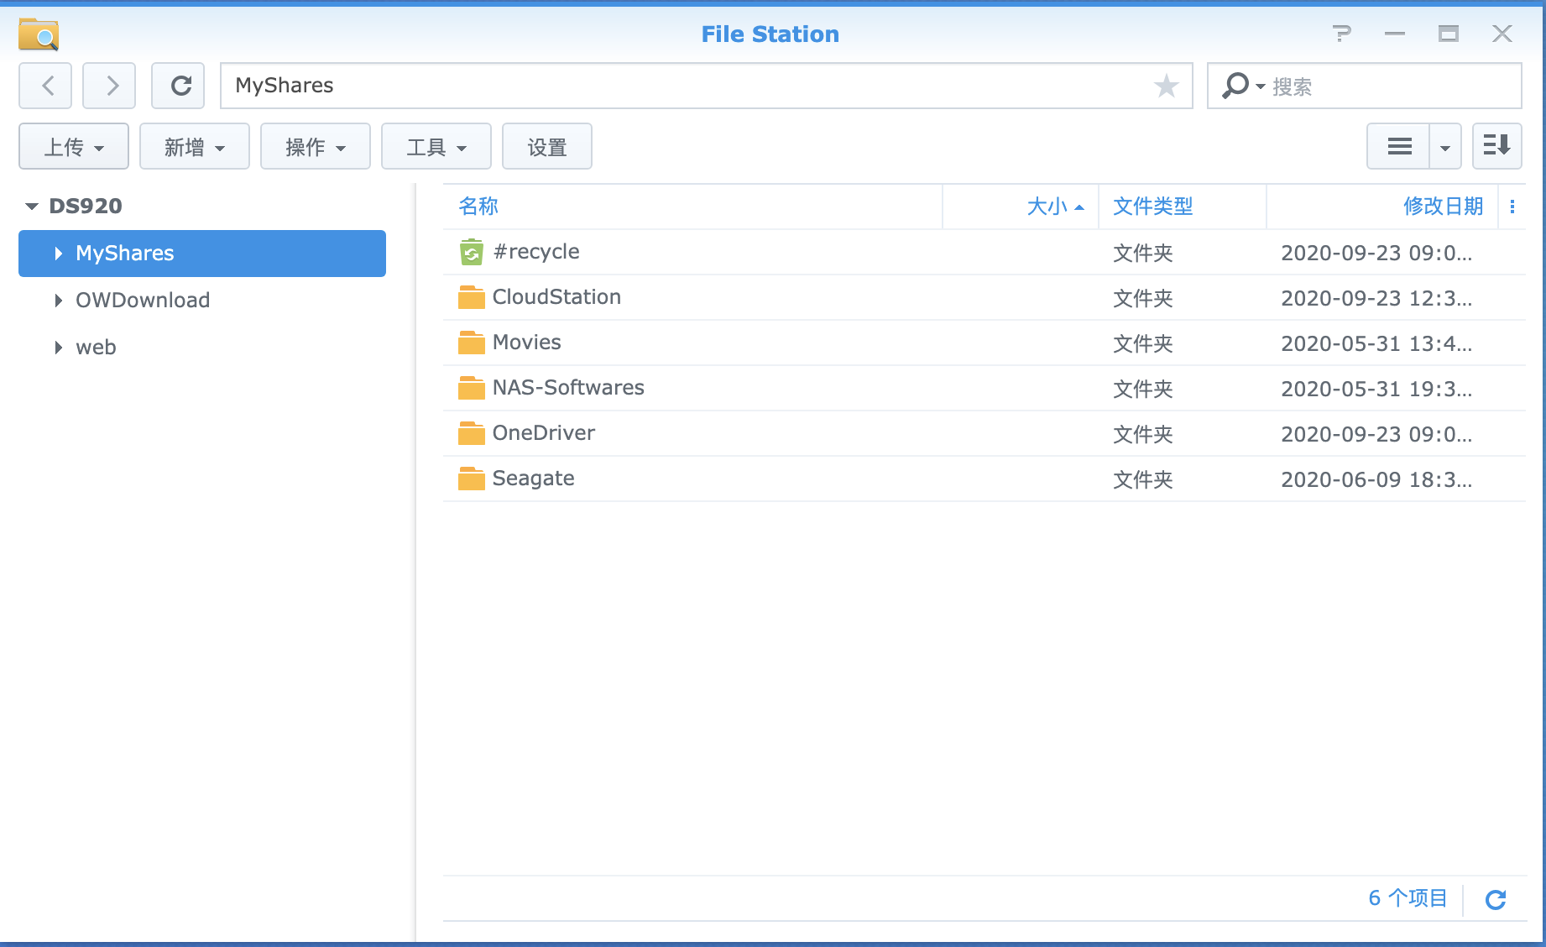The height and width of the screenshot is (947, 1546).
Task: Open the 操作 action menu
Action: (x=316, y=147)
